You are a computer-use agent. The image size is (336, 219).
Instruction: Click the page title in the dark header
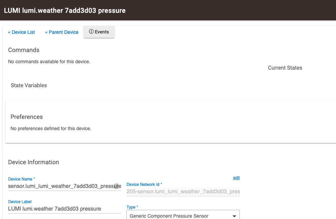(x=64, y=10)
